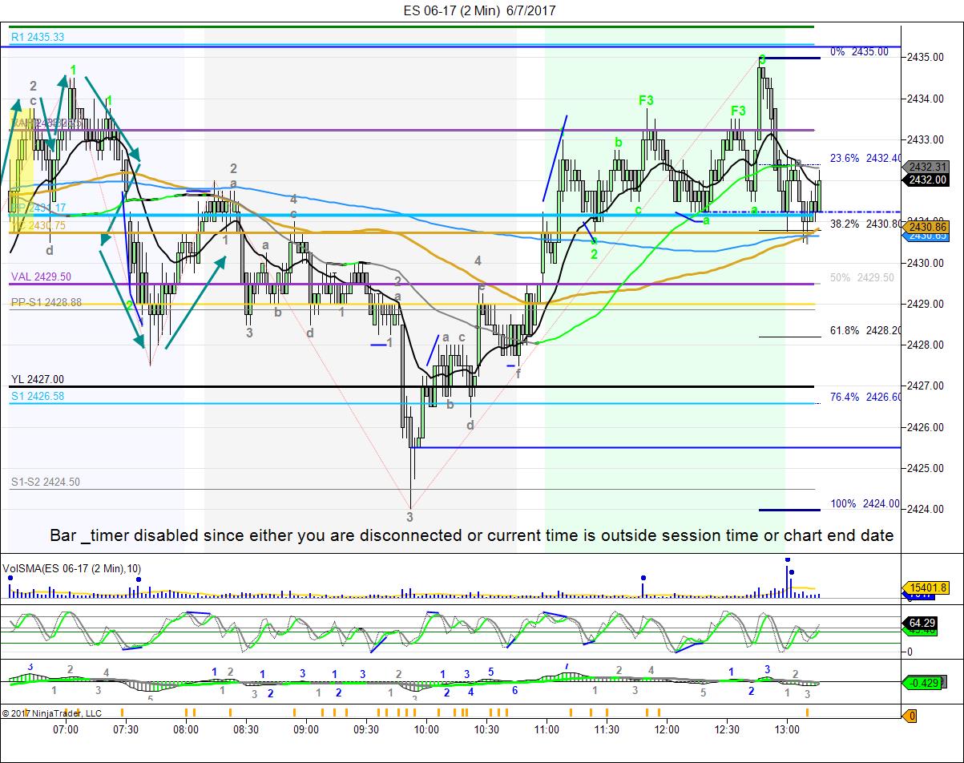Click the 08:00 time axis label
Screen dimensions: 964x763
point(186,729)
